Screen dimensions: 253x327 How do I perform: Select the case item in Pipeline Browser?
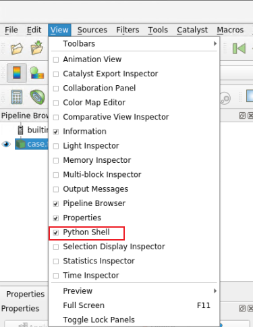[x=32, y=144]
